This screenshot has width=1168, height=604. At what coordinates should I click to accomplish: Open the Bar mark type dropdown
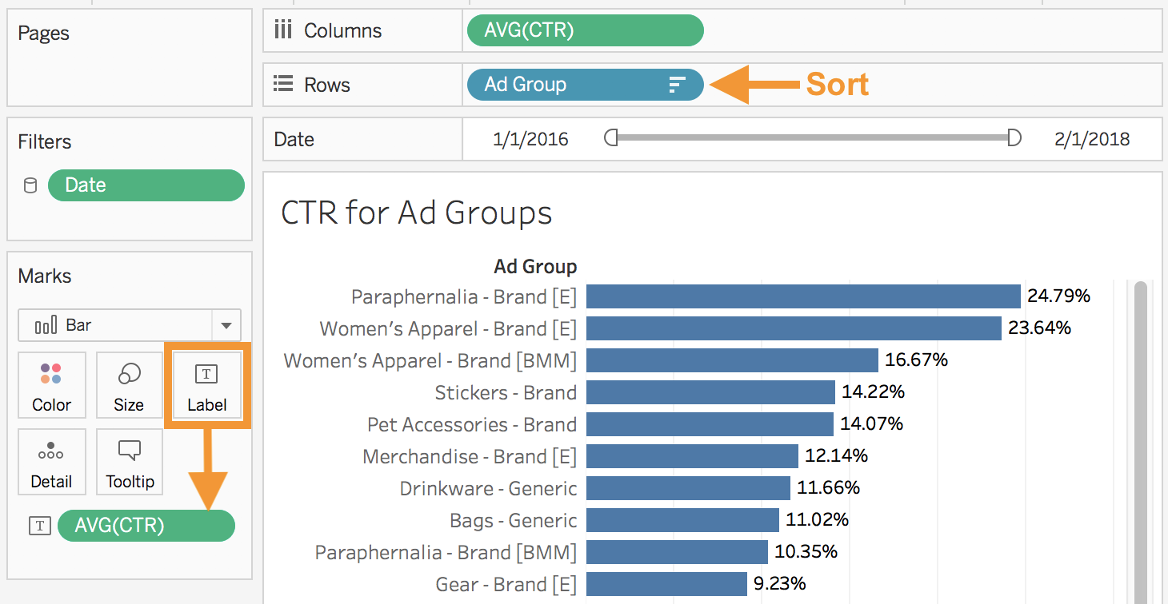click(130, 325)
